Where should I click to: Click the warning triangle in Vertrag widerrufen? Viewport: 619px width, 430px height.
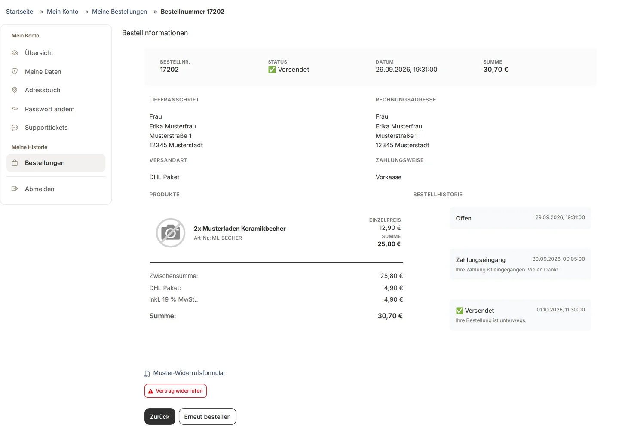tap(150, 391)
